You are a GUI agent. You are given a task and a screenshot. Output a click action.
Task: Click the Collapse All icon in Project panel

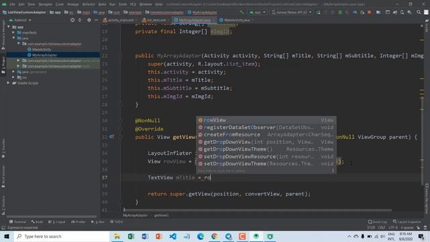tap(79, 20)
